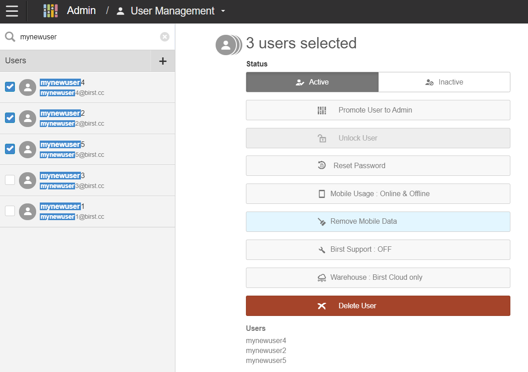Change Warehouse Birst Cloud only setting
This screenshot has height=372, width=528.
coord(378,278)
